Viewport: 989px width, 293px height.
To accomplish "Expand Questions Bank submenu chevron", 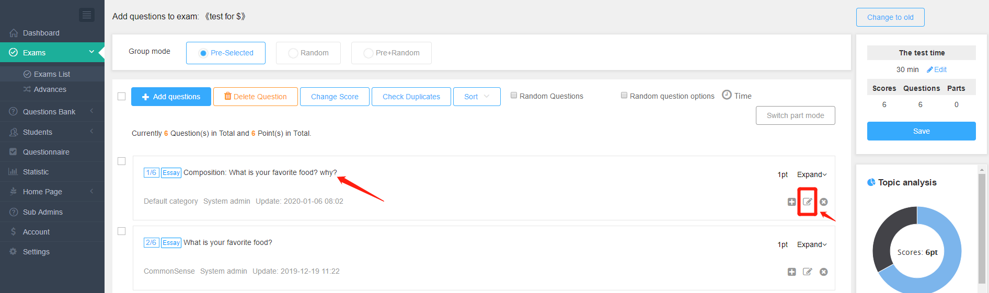I will [91, 111].
